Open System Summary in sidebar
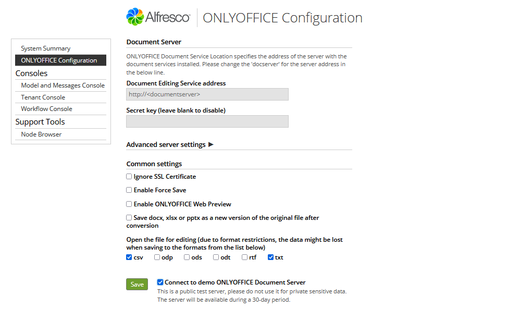The height and width of the screenshot is (309, 520). [x=45, y=48]
